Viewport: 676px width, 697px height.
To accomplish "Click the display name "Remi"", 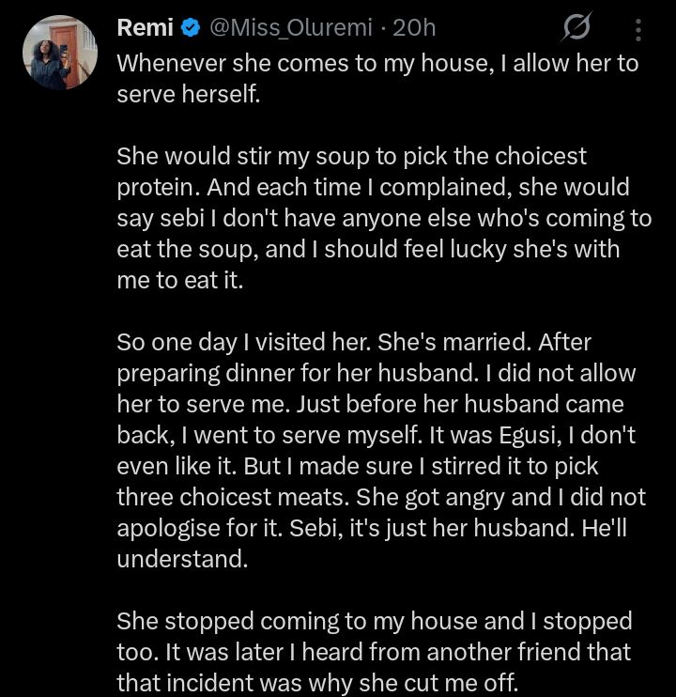I will [x=145, y=29].
